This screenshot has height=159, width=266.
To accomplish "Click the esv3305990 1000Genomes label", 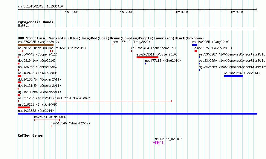I will 233,61.
